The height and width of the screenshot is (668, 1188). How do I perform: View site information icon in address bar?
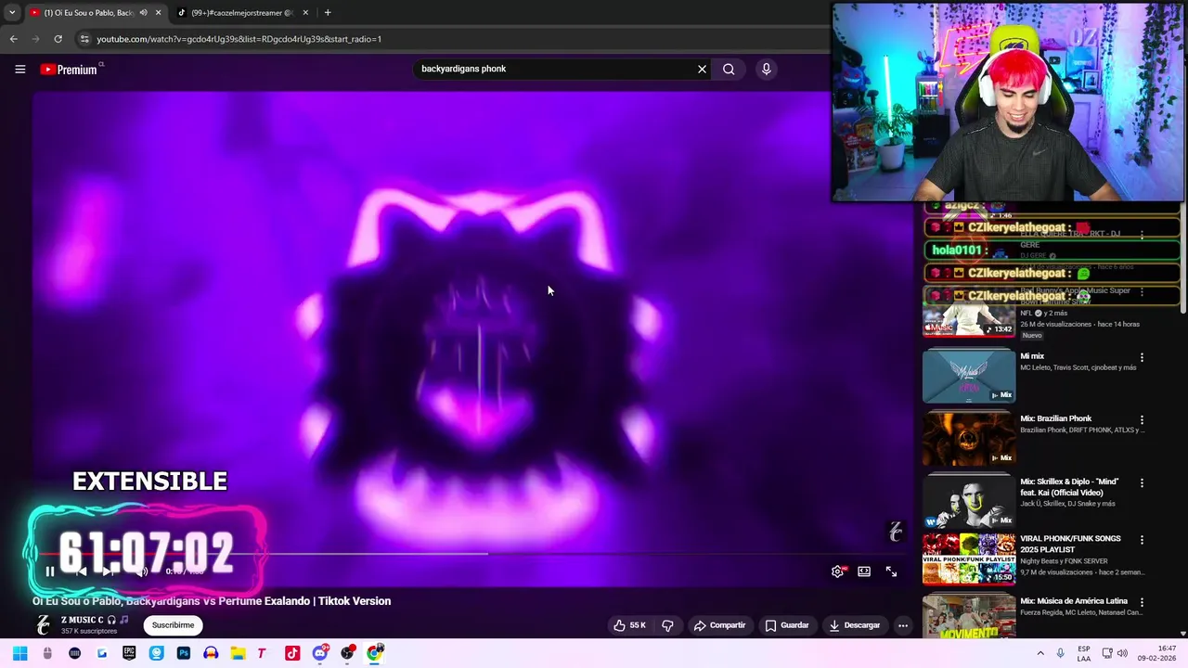(84, 39)
